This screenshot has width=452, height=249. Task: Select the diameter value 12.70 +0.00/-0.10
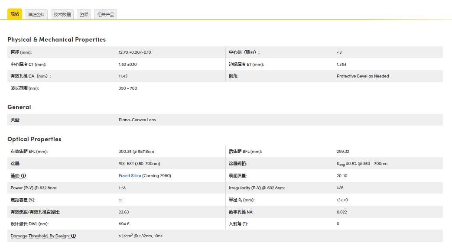click(135, 52)
